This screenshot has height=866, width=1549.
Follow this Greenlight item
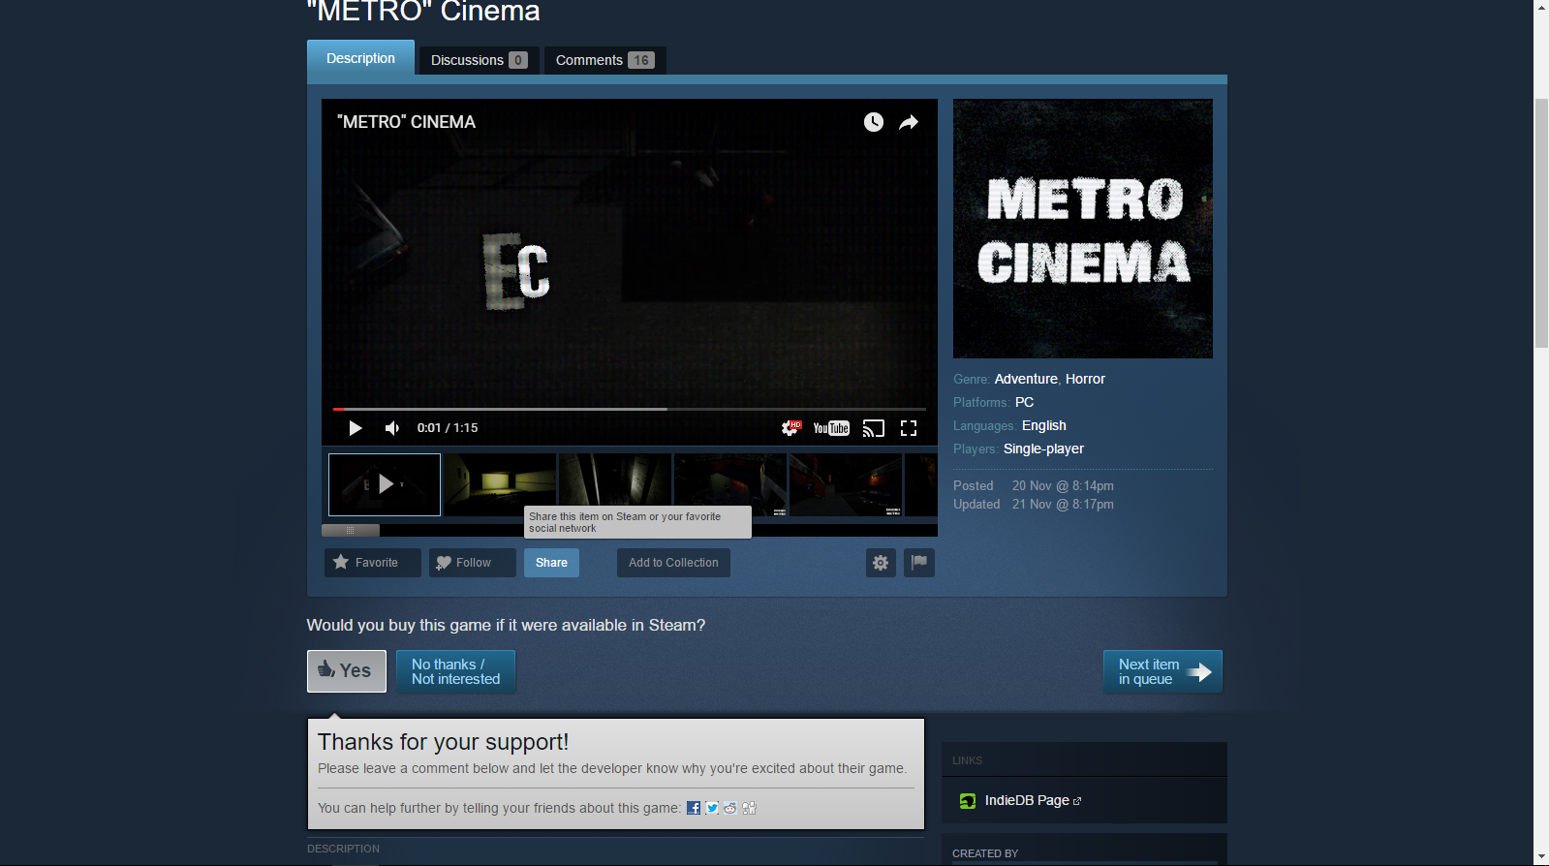pyautogui.click(x=472, y=563)
